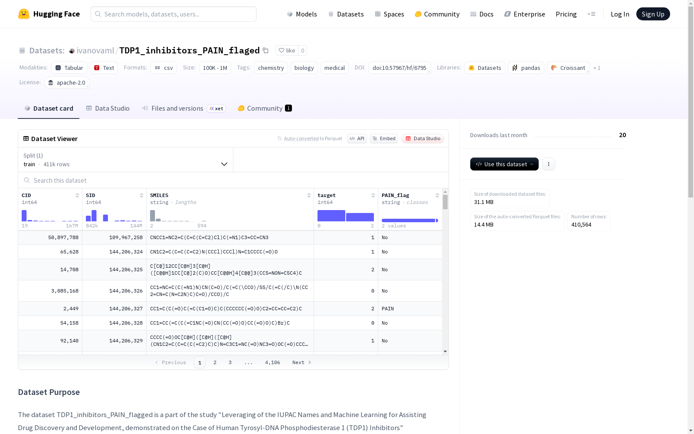Click the medical tag
The image size is (694, 434).
coord(334,68)
